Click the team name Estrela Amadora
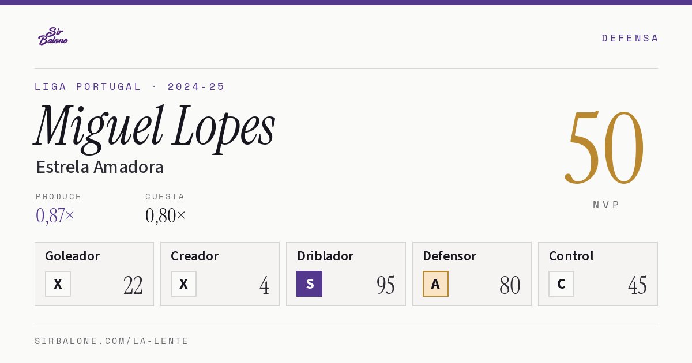 tap(100, 167)
